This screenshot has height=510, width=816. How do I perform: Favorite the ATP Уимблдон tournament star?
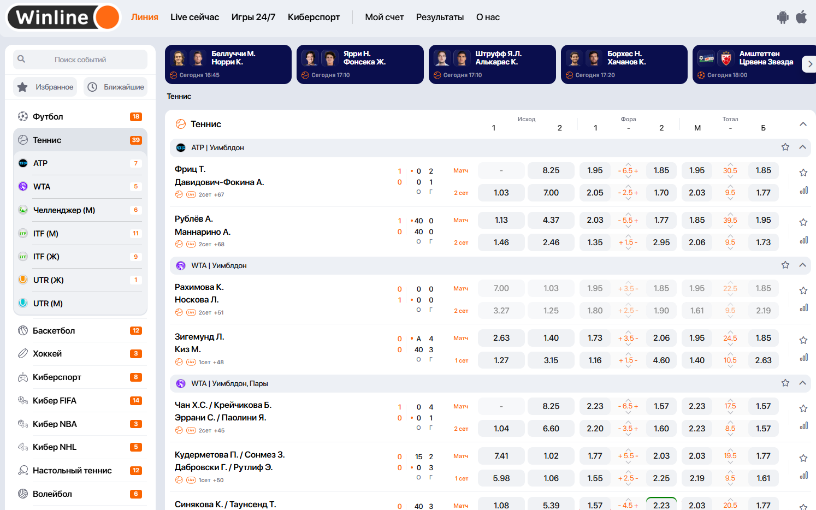tap(785, 147)
